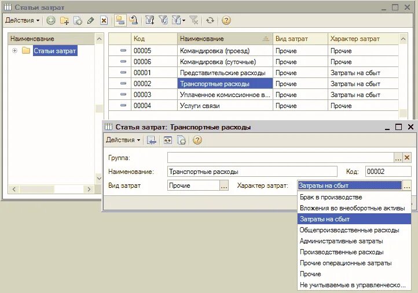Image resolution: width=418 pixels, height=293 pixels.
Task: Click the Код column header
Action: 154,39
